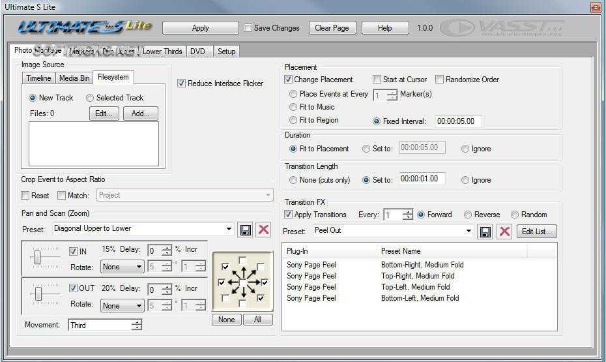
Task: Delete the Pan and Scan preset
Action: [263, 229]
